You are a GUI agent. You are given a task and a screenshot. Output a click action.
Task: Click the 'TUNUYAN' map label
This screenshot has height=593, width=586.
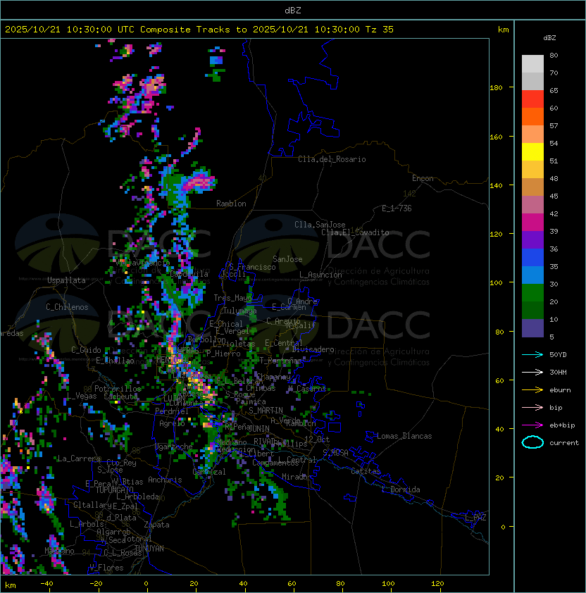coord(149,549)
